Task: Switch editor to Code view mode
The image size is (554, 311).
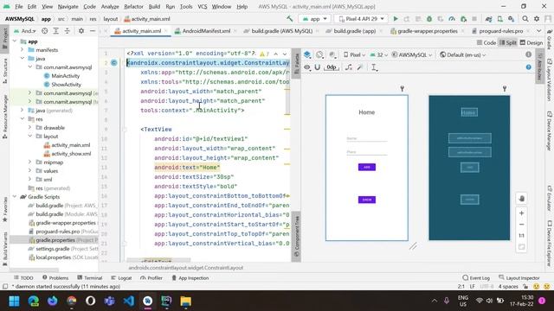Action: [486, 42]
